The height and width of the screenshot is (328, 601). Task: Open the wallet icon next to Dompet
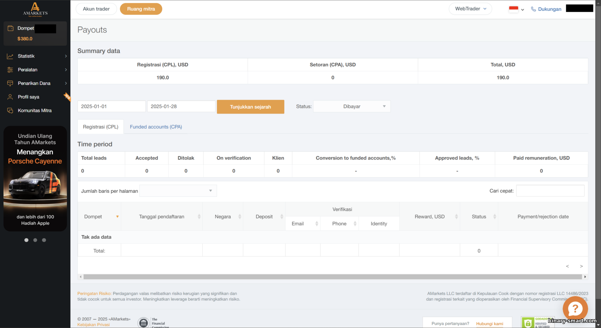[x=10, y=28]
